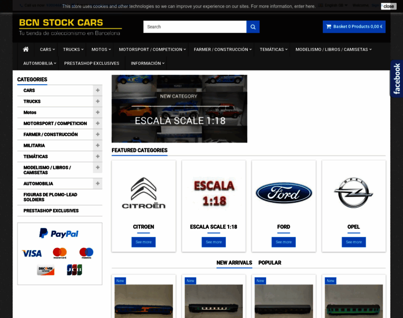This screenshot has width=403, height=318.
Task: Open the facebook side tab
Action: coord(397,78)
